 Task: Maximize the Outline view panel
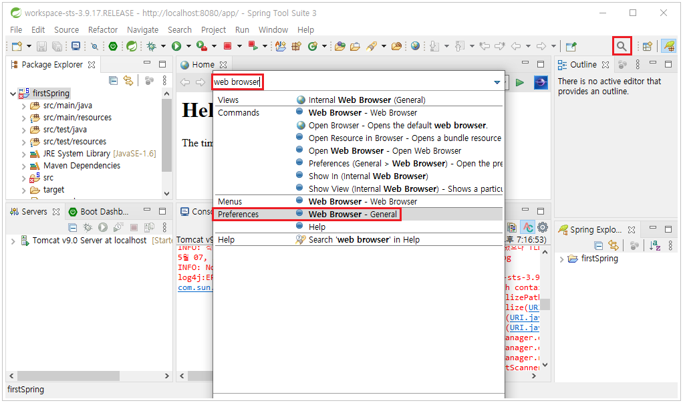tap(668, 64)
